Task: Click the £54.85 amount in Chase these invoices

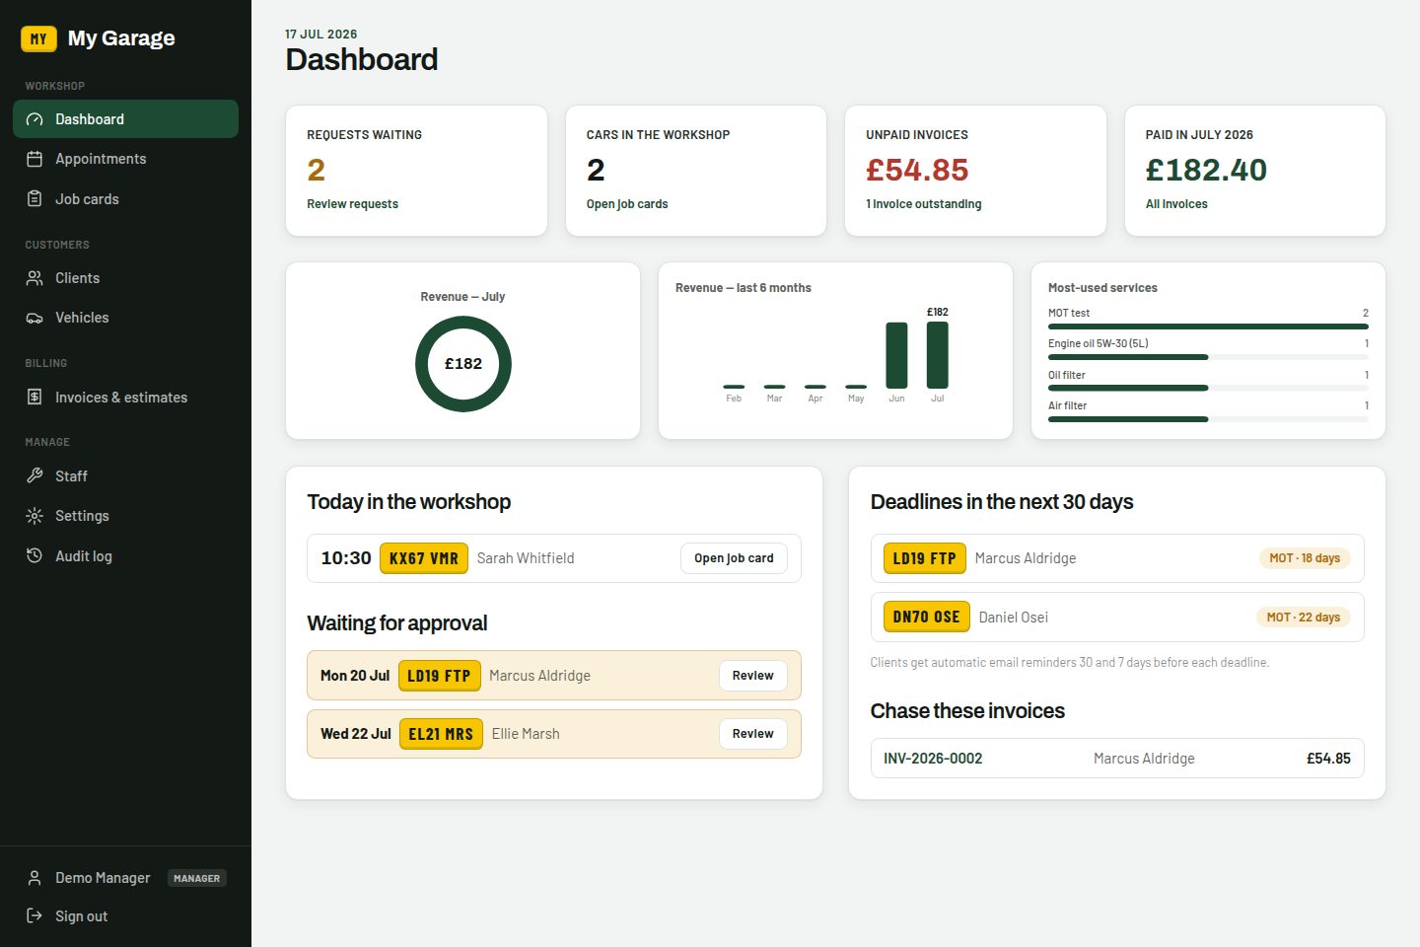Action: click(1328, 759)
